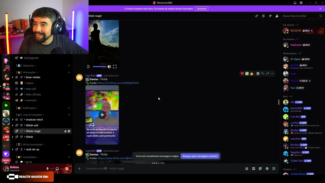Forward the message using the forward arrow

coord(267,74)
